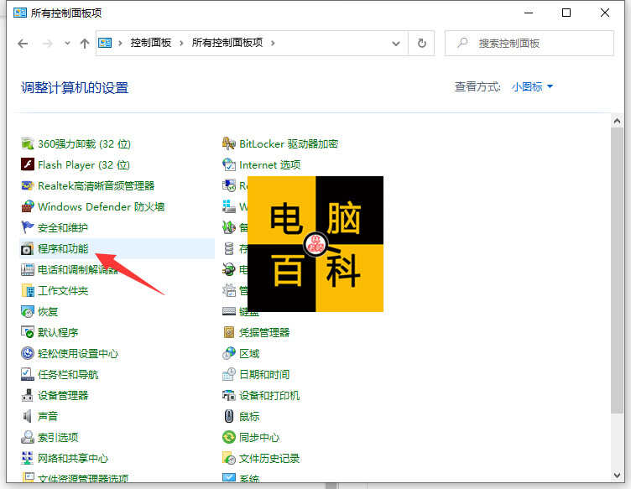Screen dimensions: 631x489
Task: Click the 凭据管理器 icon
Action: pyautogui.click(x=229, y=332)
